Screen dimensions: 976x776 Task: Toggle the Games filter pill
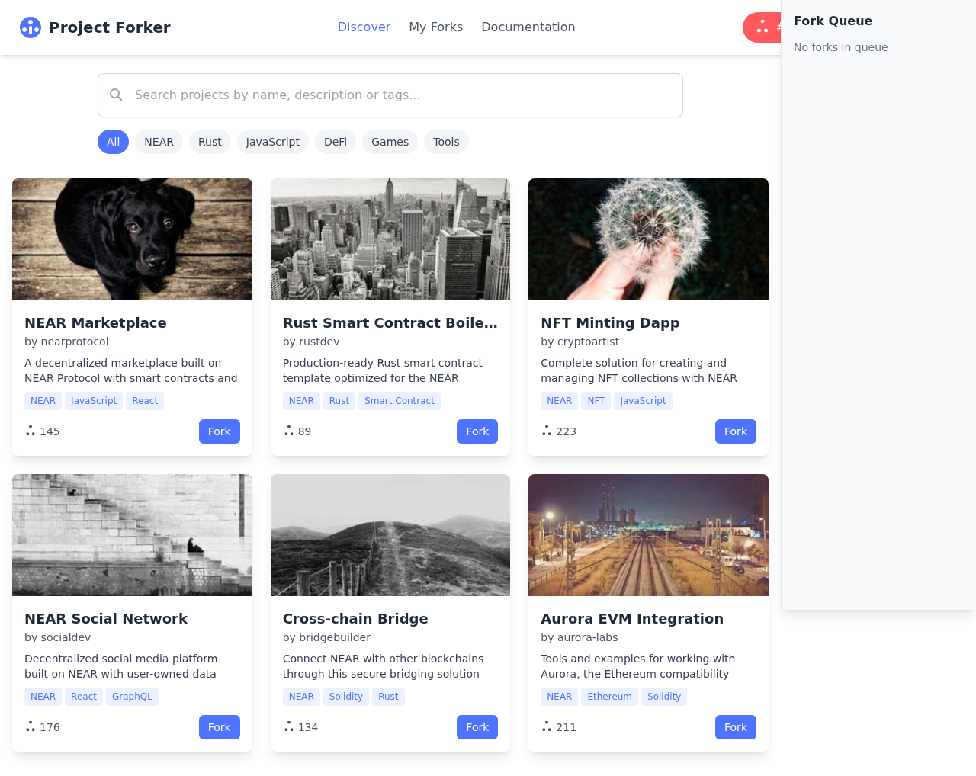click(x=390, y=141)
